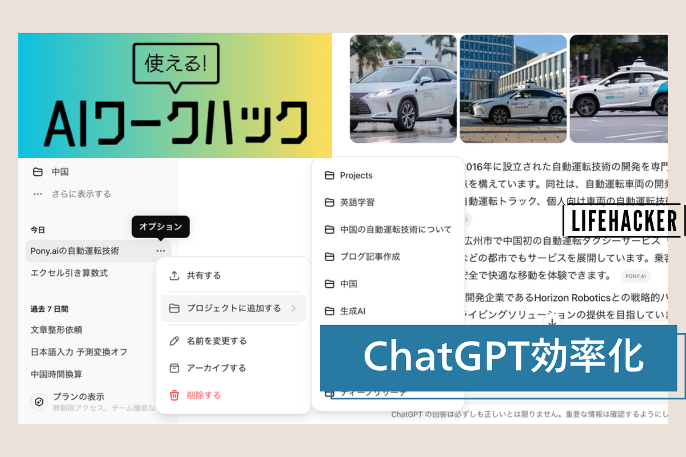Click the folder icon next to Projects
This screenshot has height=457, width=686.
point(329,175)
